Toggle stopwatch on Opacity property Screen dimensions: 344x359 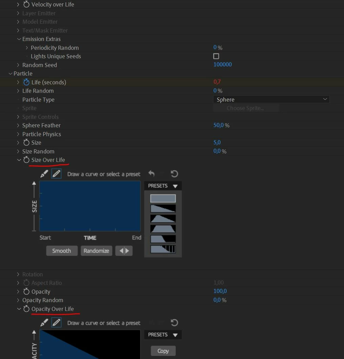26,292
